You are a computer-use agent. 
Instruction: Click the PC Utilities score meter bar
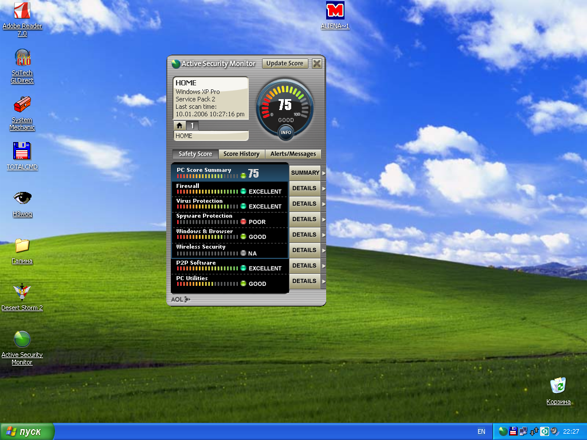tap(208, 284)
